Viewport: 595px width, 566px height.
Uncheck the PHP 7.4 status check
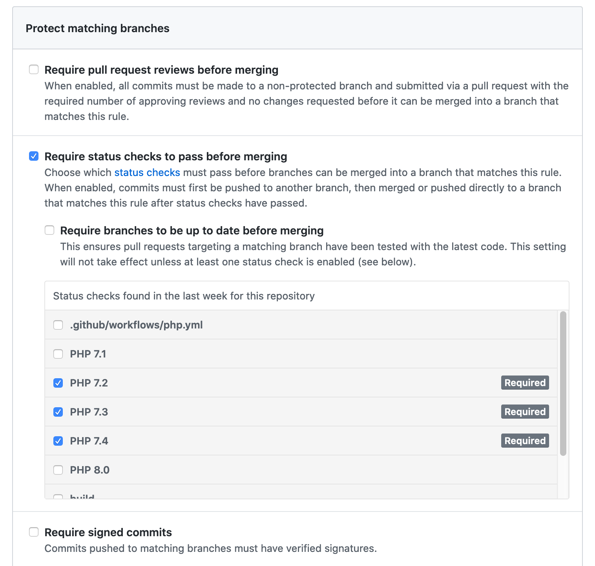pyautogui.click(x=58, y=441)
